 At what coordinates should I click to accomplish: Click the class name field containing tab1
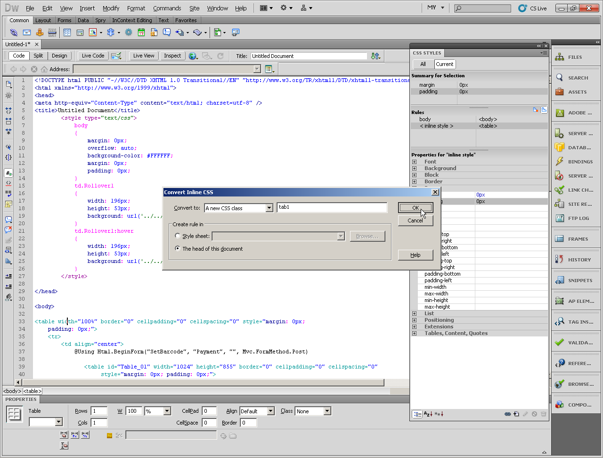(332, 207)
